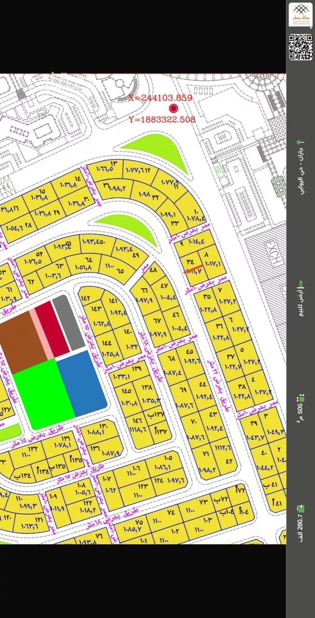Click the green location pin icon
Image resolution: width=315 pixels, height=618 pixels.
click(x=299, y=143)
